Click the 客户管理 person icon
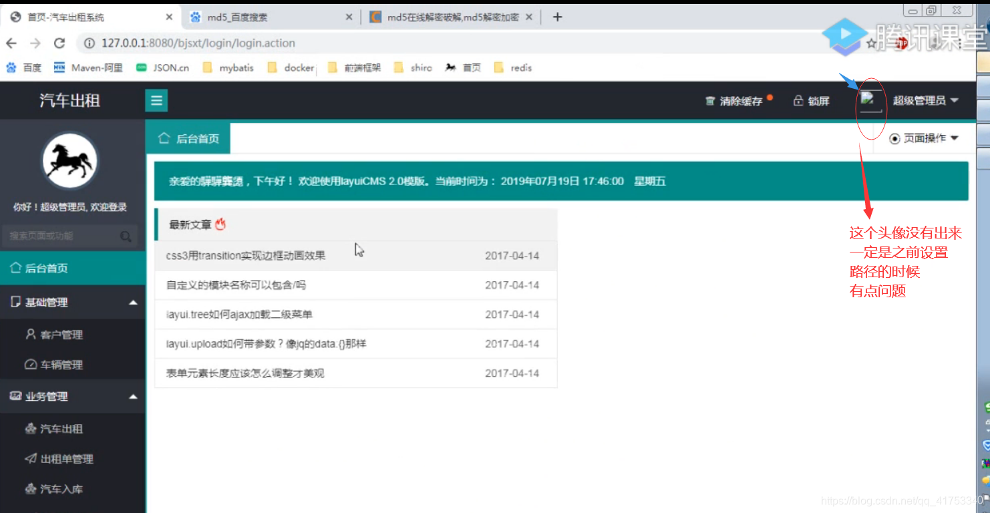 (x=30, y=334)
